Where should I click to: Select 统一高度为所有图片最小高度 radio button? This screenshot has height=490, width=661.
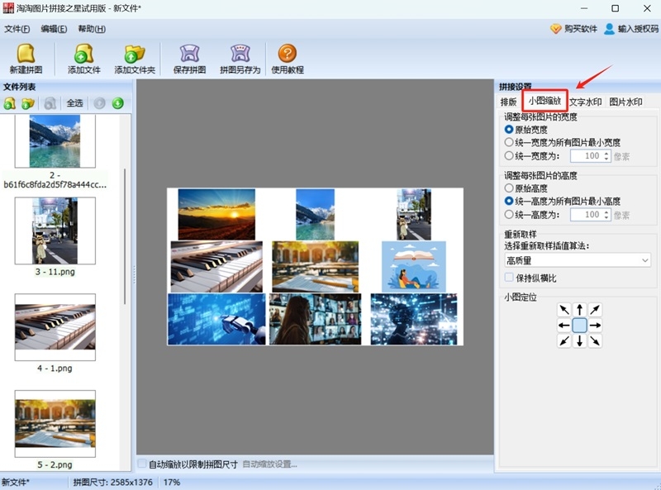point(509,201)
